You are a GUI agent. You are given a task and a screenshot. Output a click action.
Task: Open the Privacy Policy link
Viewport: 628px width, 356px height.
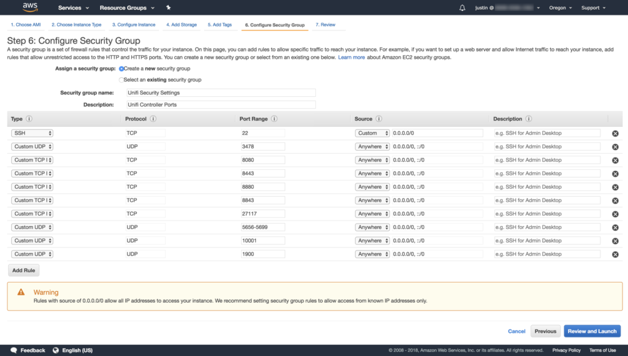[x=566, y=350]
